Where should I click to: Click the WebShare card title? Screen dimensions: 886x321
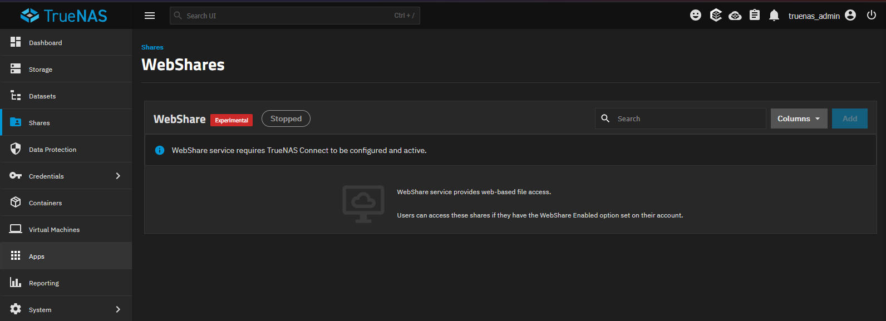[x=180, y=119]
